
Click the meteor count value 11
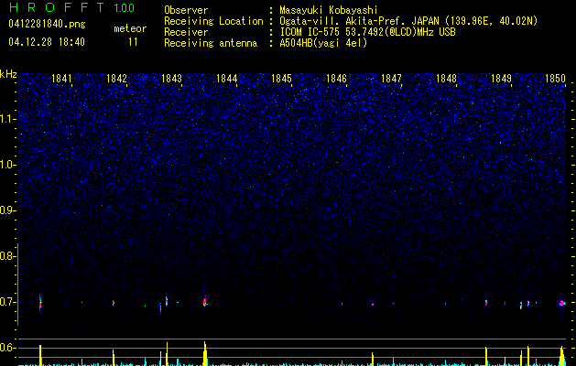133,42
